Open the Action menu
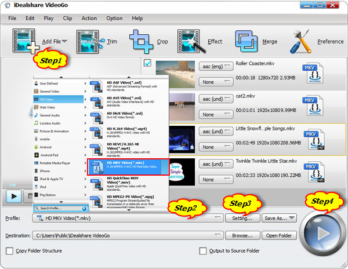Viewport: 348px width, 269px height. point(89,19)
